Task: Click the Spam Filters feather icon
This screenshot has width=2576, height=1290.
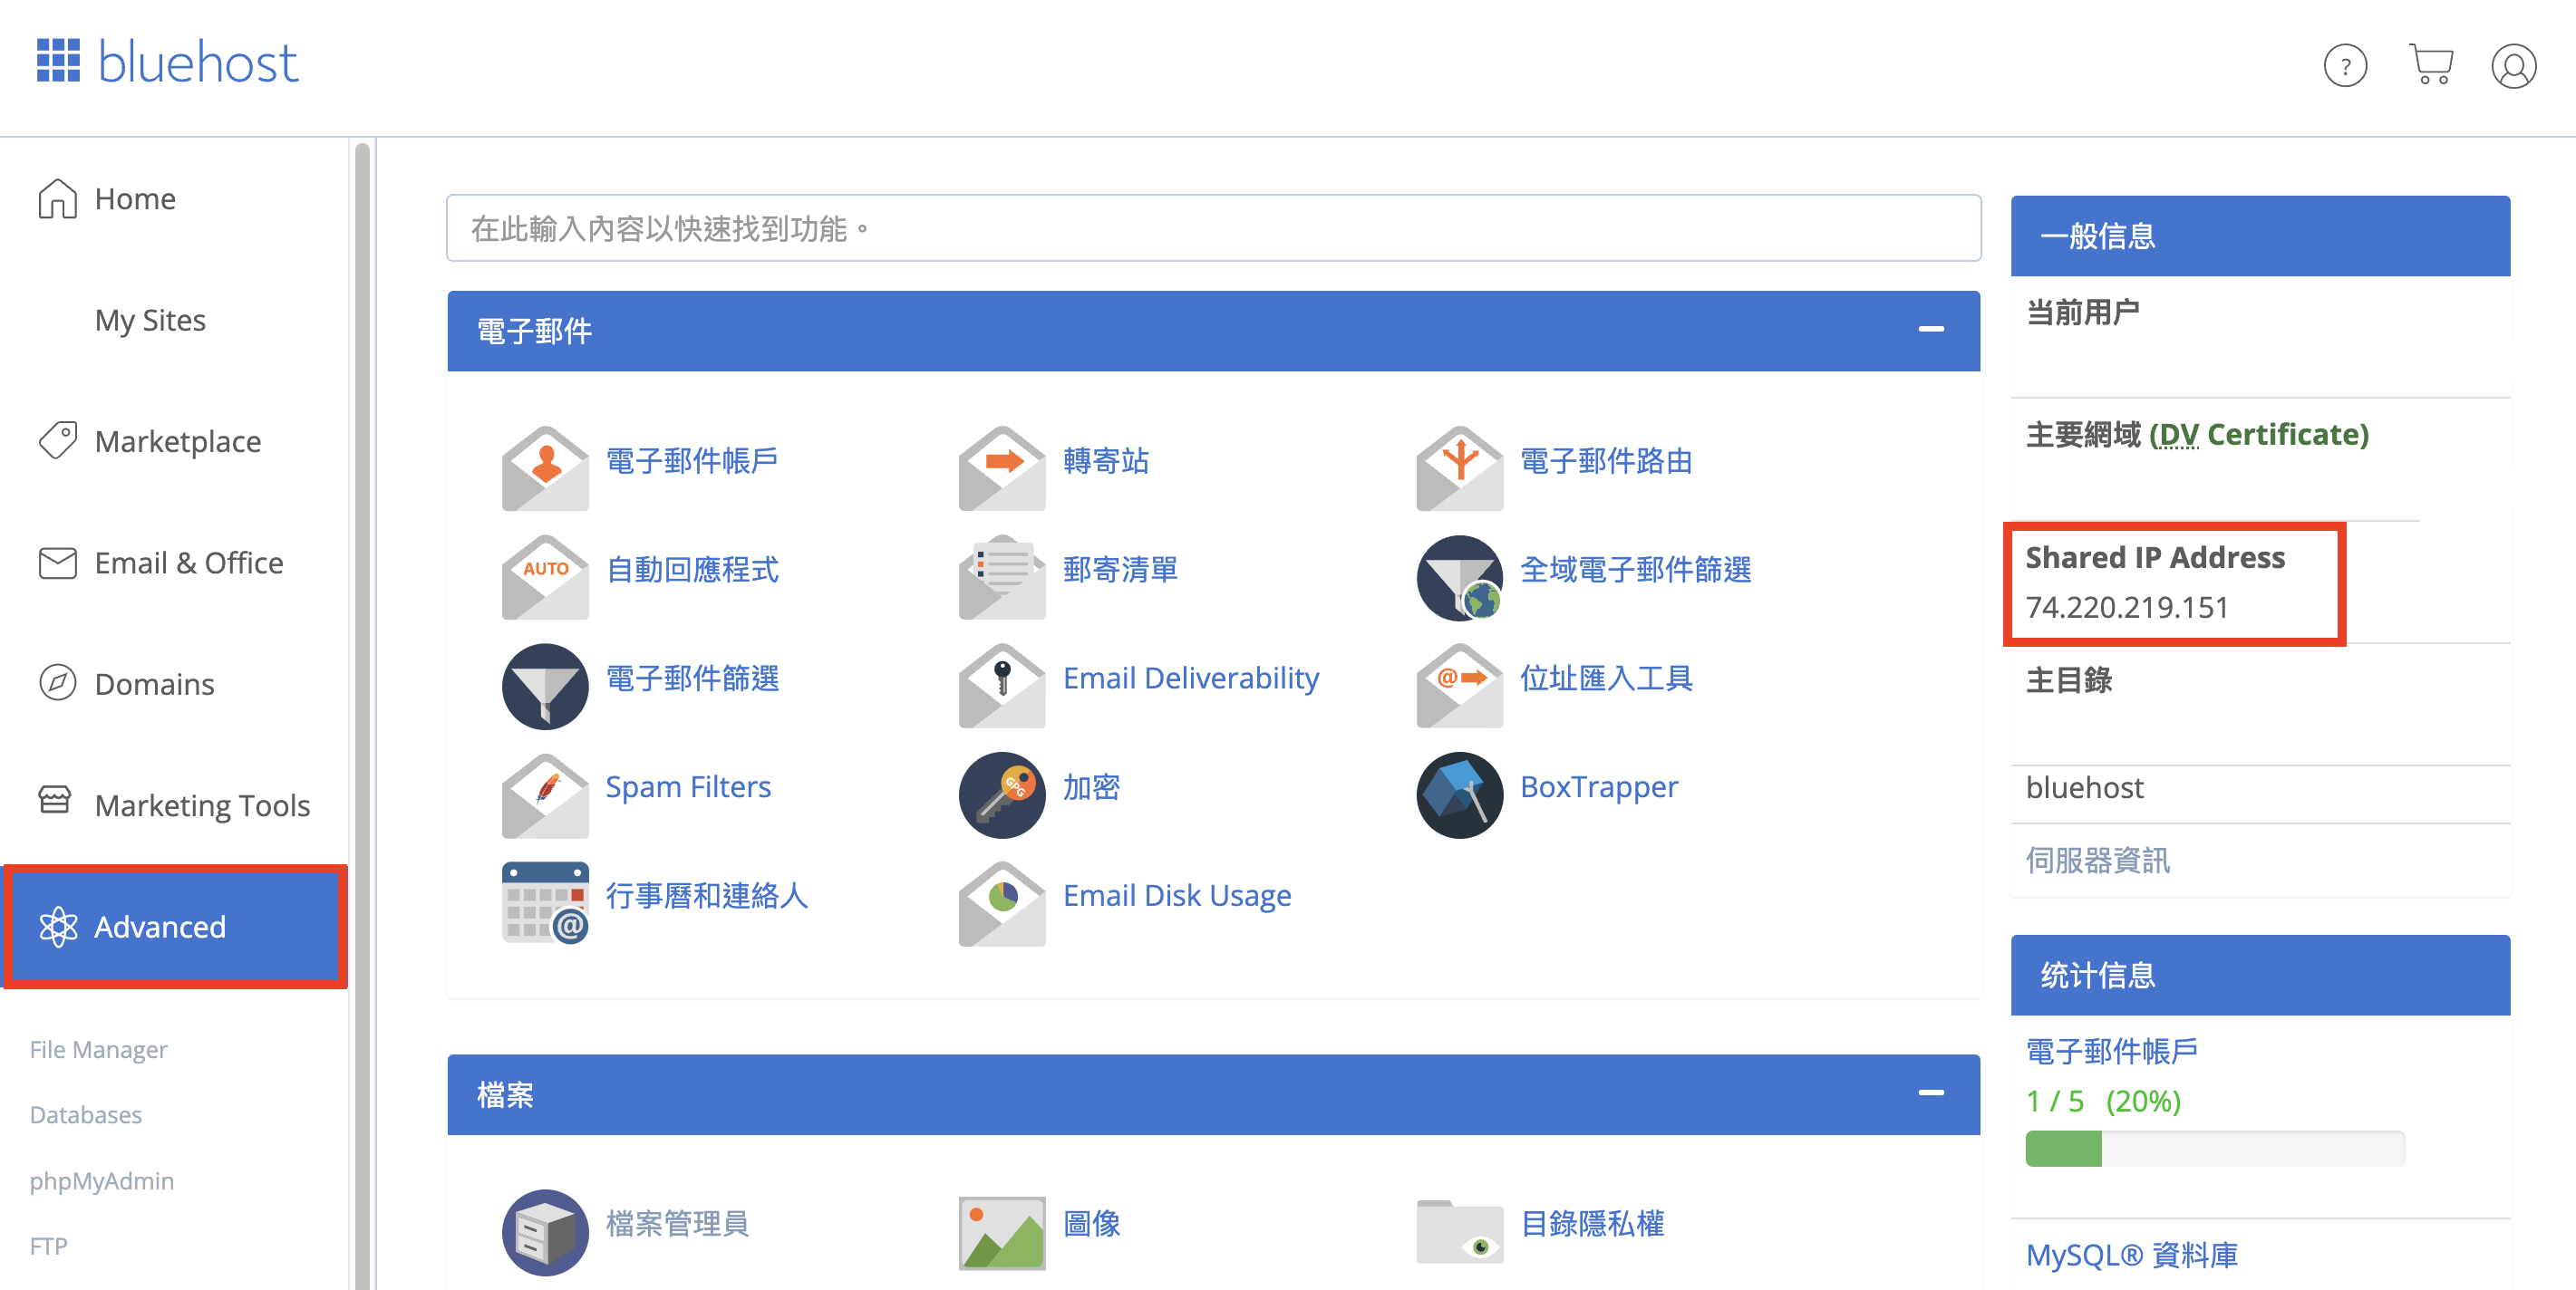Action: click(x=545, y=794)
